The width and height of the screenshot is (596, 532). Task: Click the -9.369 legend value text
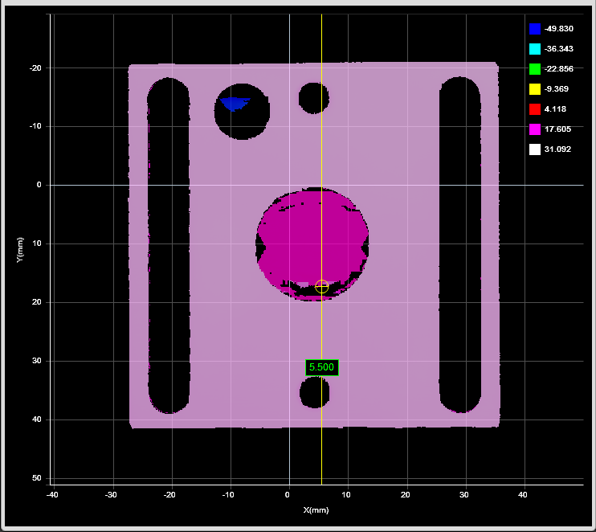coord(556,89)
